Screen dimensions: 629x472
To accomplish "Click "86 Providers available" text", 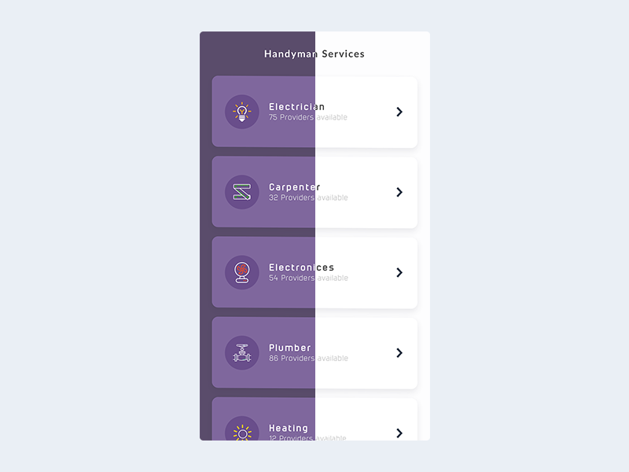I will coord(308,359).
